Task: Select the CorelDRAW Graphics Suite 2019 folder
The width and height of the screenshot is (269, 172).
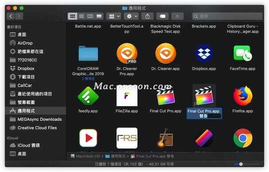Action: (x=88, y=53)
